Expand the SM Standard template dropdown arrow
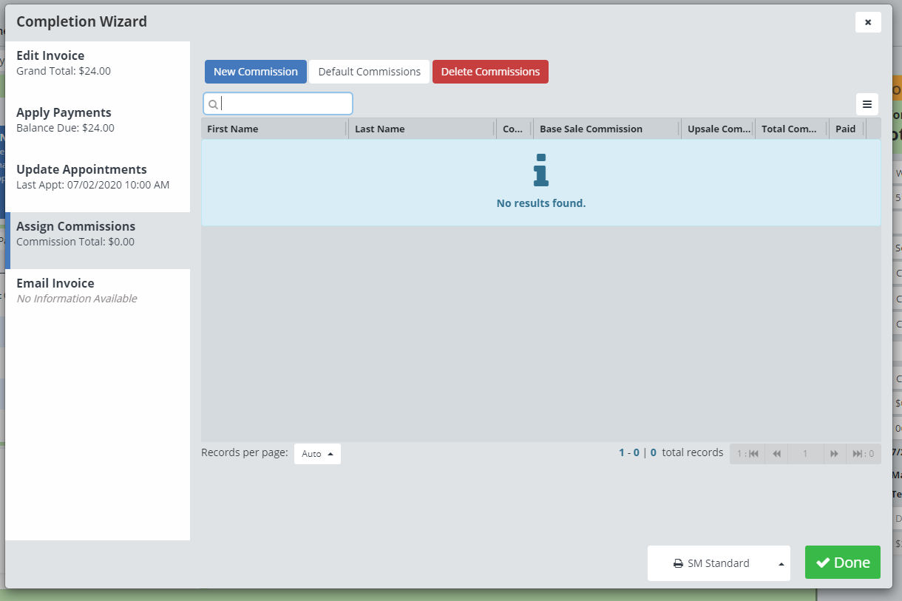 (781, 563)
